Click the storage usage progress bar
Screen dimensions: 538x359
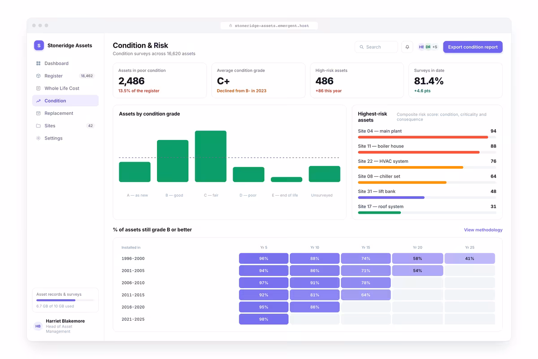pos(65,300)
